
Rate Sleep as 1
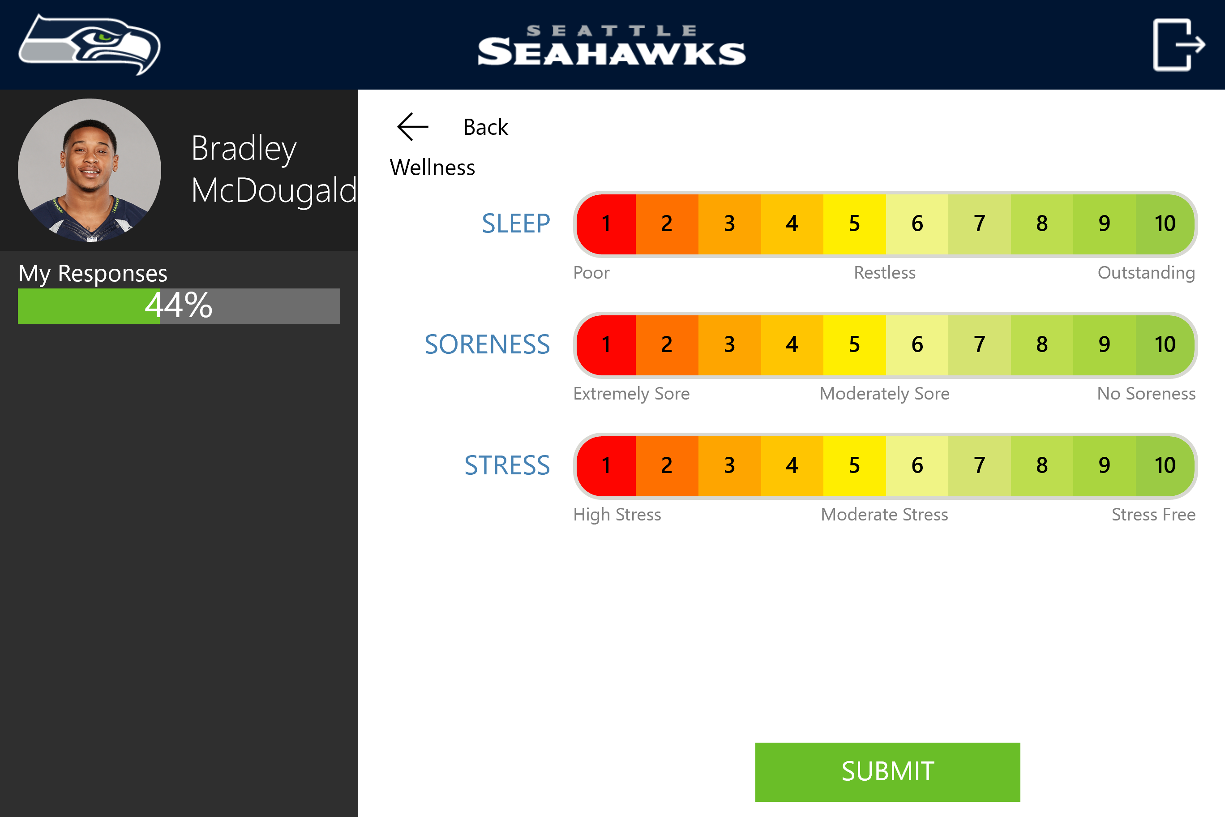[x=606, y=224]
